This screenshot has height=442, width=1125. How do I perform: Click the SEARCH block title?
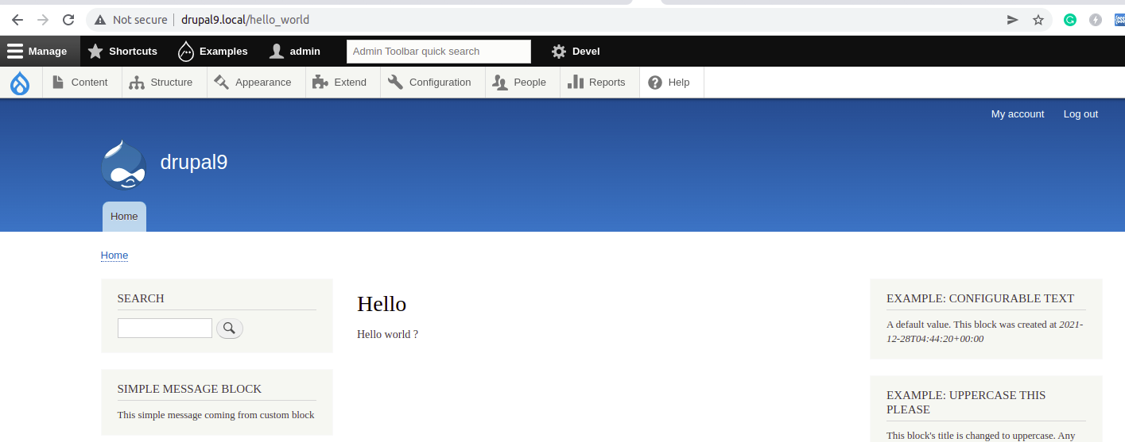pyautogui.click(x=141, y=299)
